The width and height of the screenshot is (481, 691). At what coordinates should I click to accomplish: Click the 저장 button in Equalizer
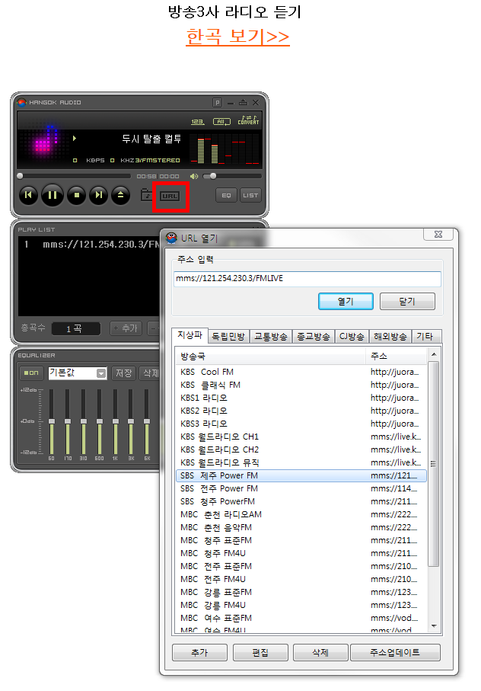[x=123, y=373]
